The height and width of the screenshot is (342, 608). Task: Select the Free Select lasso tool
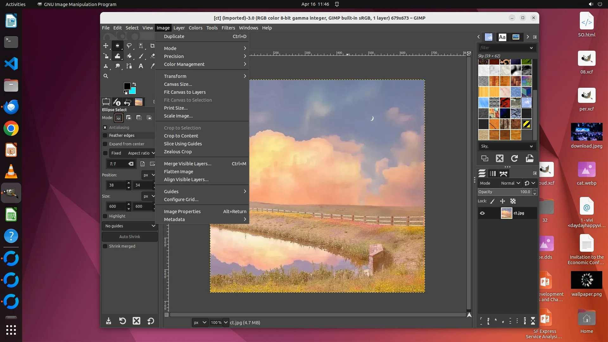coord(129,46)
